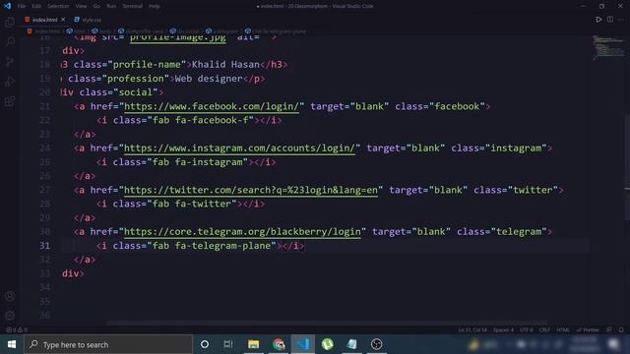
Task: Open OBS Studio from the taskbar
Action: (x=376, y=344)
